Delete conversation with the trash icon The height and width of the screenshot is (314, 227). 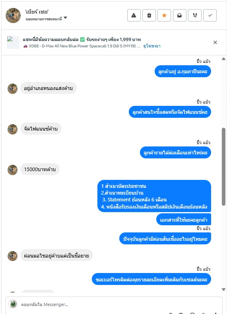coord(149,15)
